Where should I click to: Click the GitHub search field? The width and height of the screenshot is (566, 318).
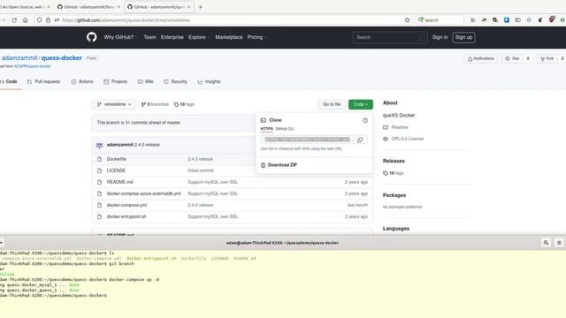390,37
